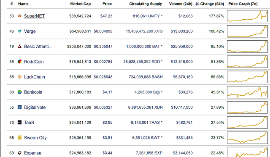Open the LuckChain coin page link
This screenshot has height=157, width=270.
tap(35, 77)
